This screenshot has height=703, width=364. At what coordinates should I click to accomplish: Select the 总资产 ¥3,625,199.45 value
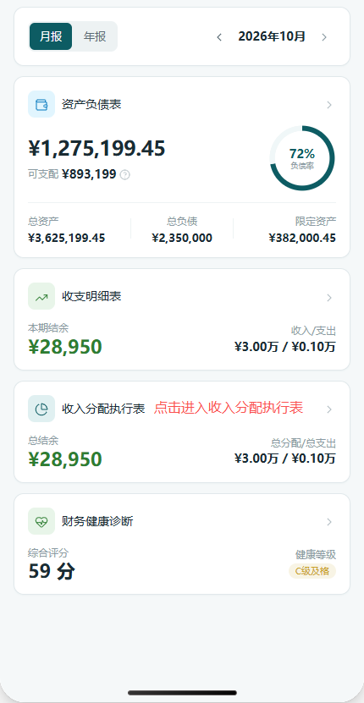point(66,238)
